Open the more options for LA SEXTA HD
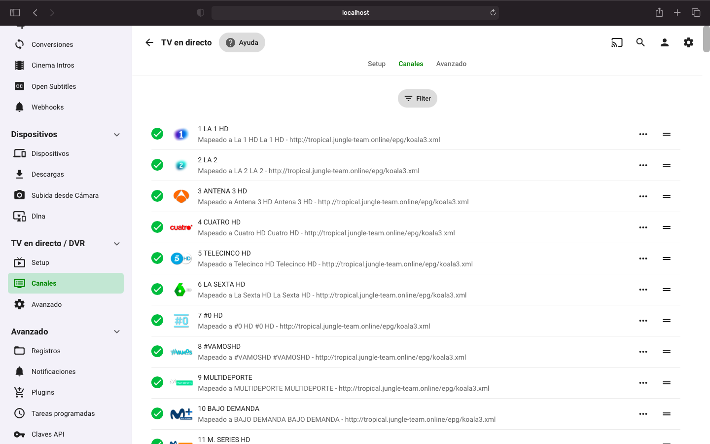This screenshot has height=444, width=710. (643, 290)
